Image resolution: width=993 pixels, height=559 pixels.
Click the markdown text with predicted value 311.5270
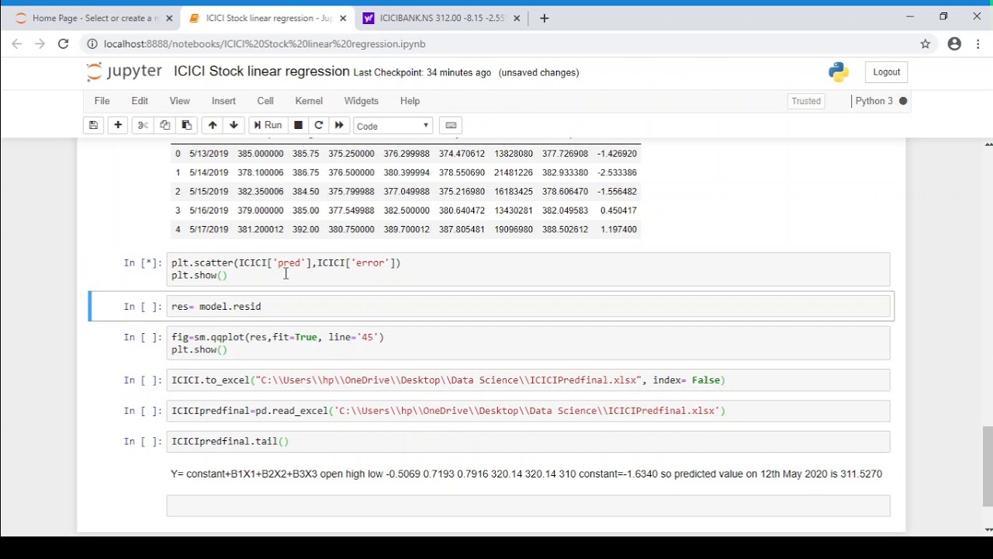click(526, 474)
